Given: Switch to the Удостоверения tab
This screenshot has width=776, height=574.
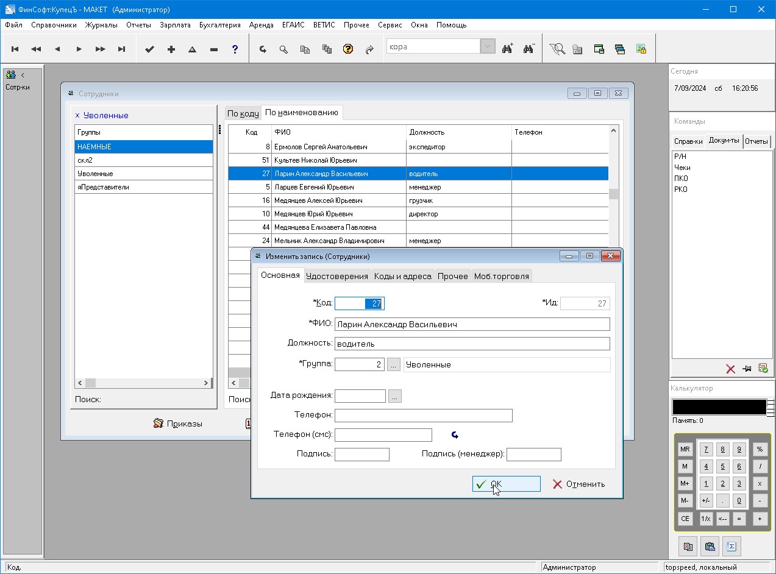Looking at the screenshot, I should coord(337,276).
